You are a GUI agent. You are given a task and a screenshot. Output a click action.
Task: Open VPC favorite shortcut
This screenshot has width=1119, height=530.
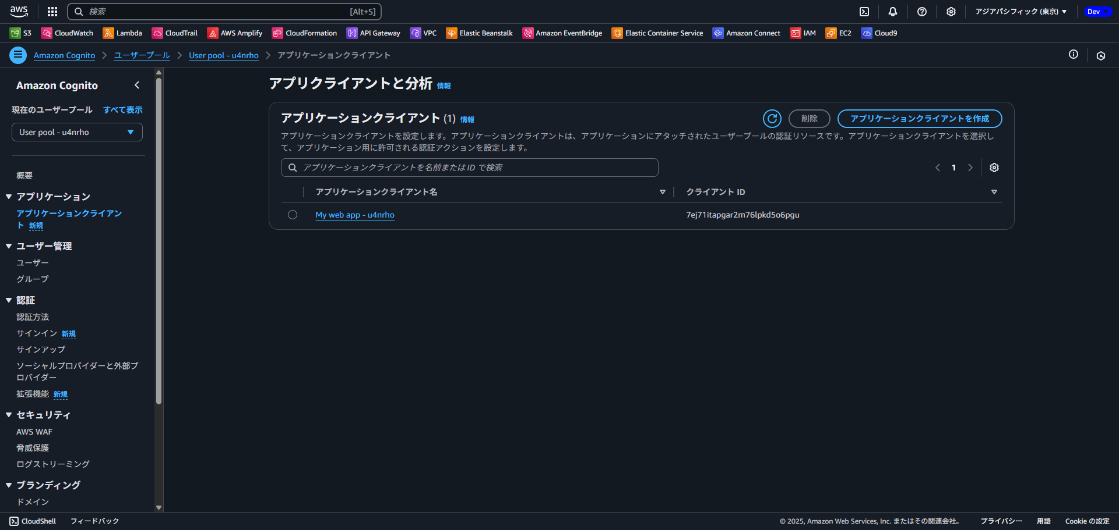(x=423, y=33)
